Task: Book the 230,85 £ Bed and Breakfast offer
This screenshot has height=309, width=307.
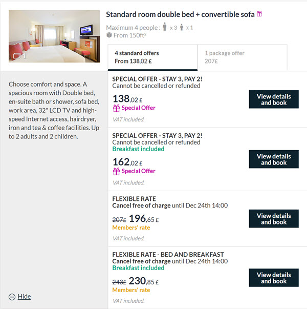Action: [x=274, y=278]
